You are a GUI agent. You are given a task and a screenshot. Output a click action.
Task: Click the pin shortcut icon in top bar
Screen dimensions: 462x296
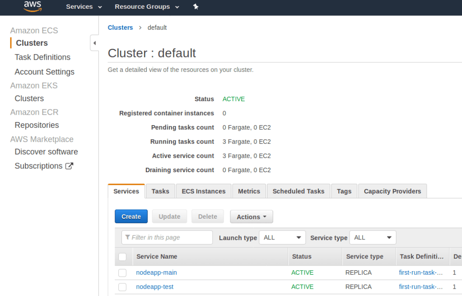coord(196,7)
